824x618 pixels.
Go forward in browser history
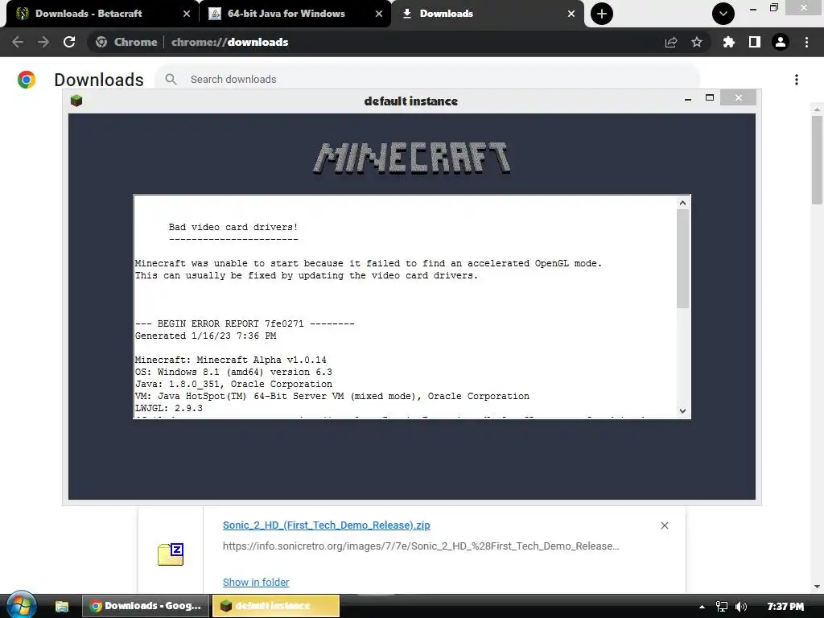coord(43,42)
